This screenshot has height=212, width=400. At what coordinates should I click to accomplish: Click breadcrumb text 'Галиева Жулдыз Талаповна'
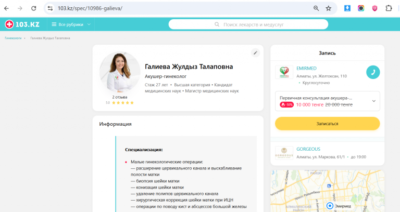tap(50, 38)
